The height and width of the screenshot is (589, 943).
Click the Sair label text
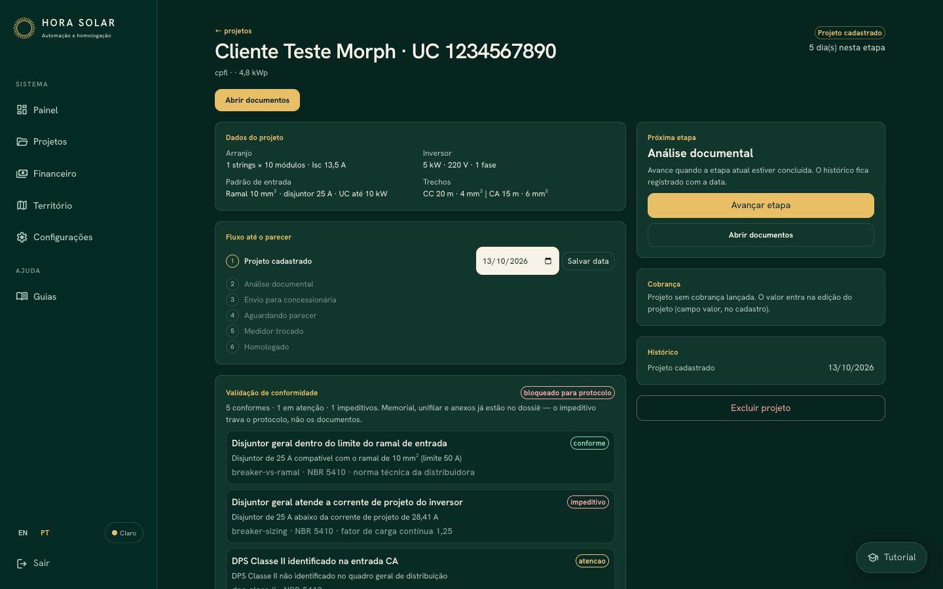(x=41, y=563)
